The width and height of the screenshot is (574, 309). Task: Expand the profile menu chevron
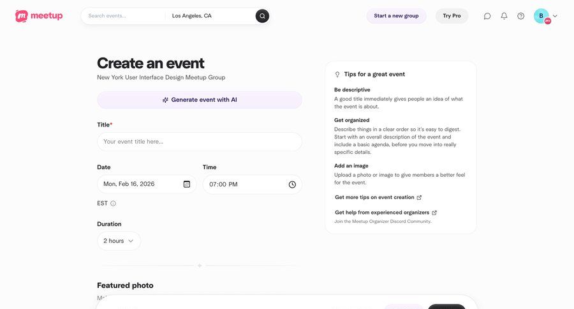pyautogui.click(x=555, y=16)
